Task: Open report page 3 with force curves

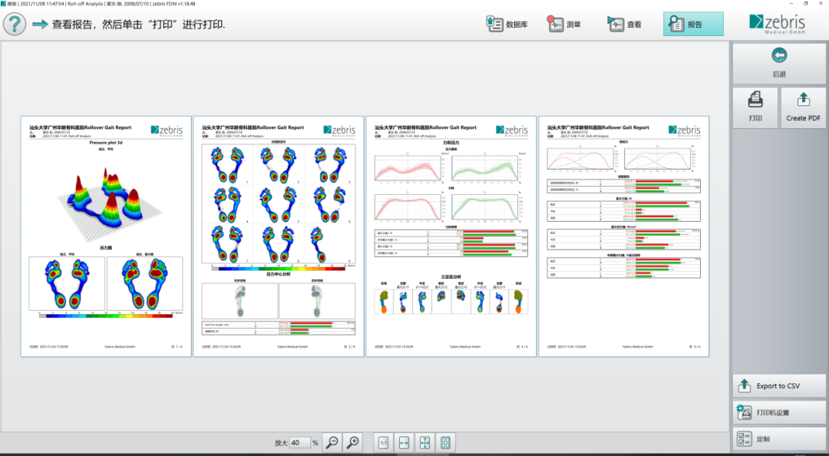Action: 451,236
